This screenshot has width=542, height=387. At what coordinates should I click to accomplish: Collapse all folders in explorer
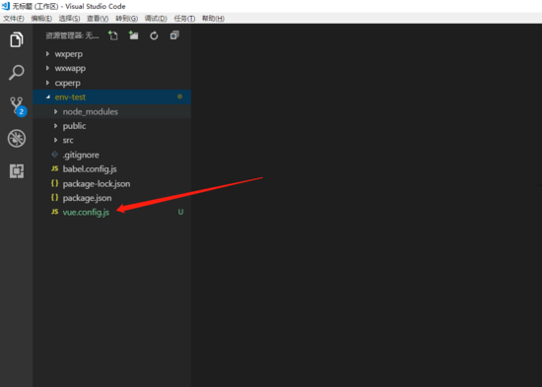(174, 35)
